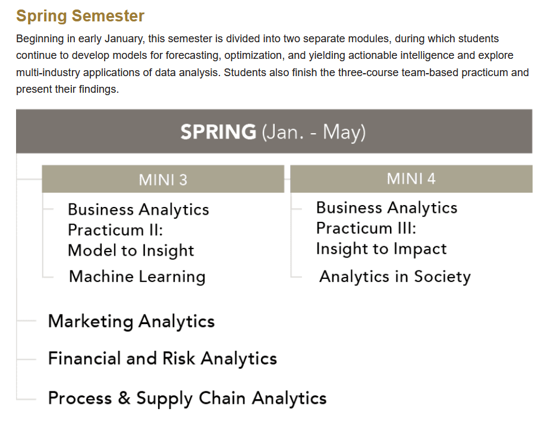Viewport: 560px width, 421px height.
Task: Select the Machine Learning course
Action: tap(137, 277)
